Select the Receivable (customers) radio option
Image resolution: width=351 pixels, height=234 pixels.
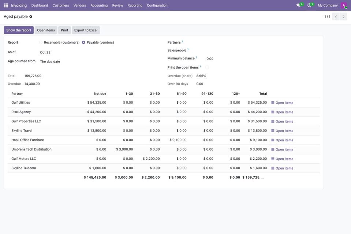coord(41,42)
